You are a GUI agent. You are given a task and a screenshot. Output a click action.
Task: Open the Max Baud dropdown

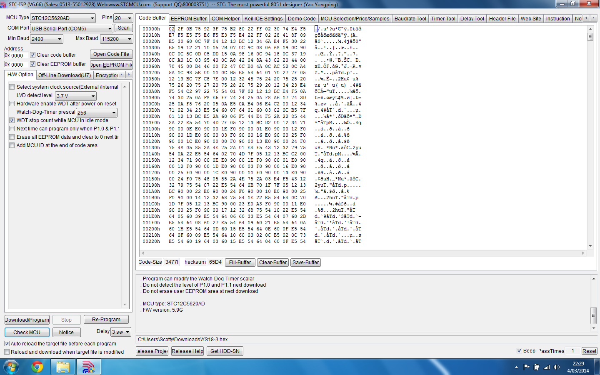130,39
